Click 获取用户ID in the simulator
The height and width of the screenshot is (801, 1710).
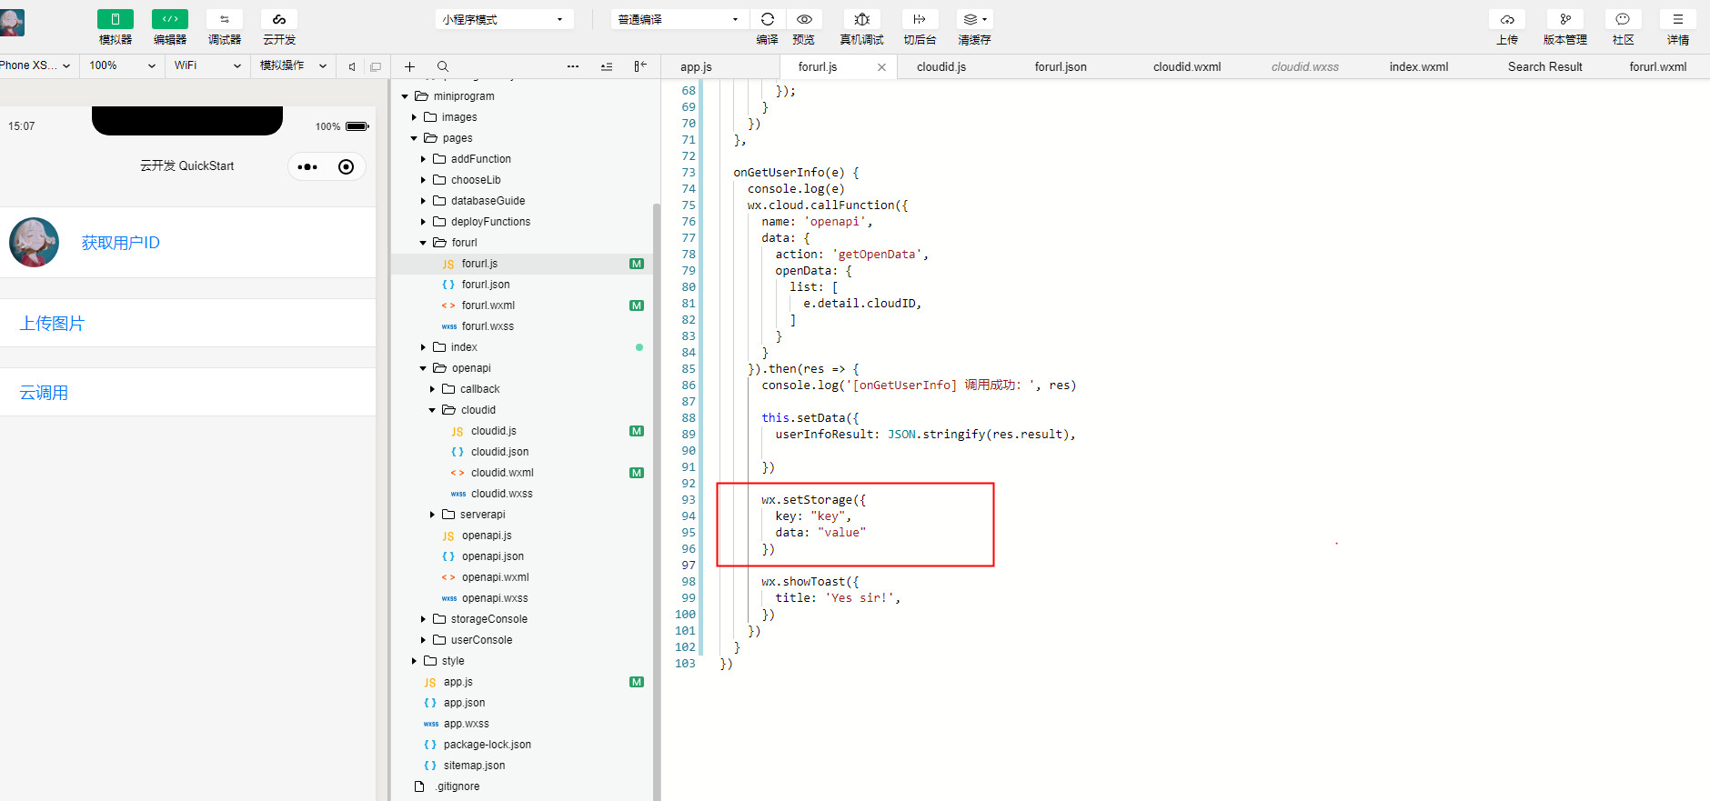coord(121,243)
